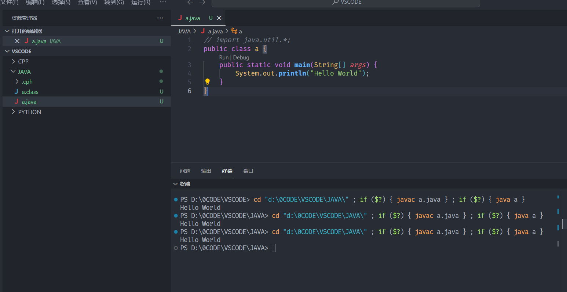Click the back navigation arrow

point(190,3)
